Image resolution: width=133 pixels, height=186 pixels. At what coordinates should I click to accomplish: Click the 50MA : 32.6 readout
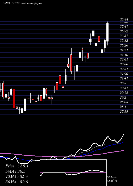tap(17, 182)
